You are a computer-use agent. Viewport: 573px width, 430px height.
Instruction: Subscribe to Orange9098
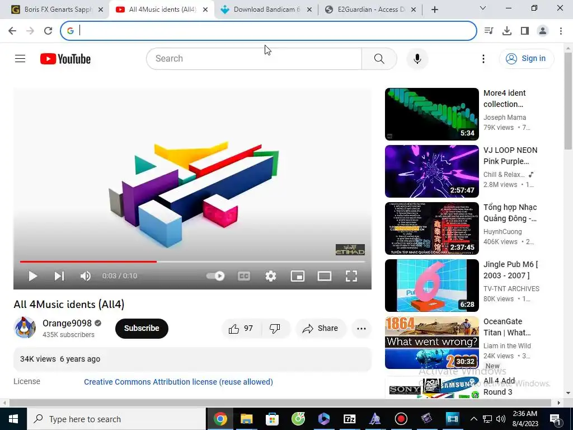click(142, 328)
